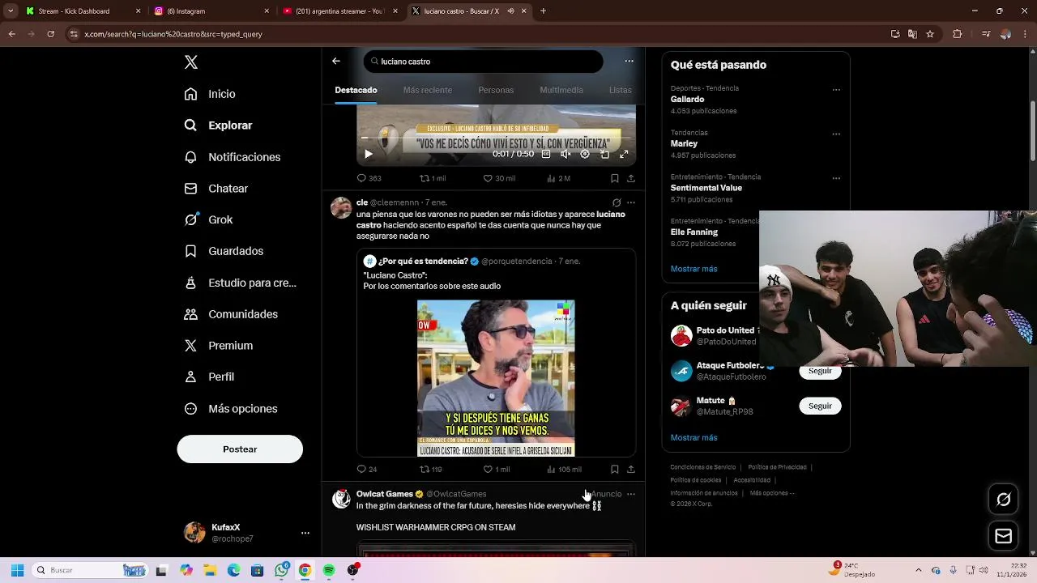This screenshot has width=1037, height=583.
Task: Open Perfil in the sidebar
Action: [x=209, y=377]
